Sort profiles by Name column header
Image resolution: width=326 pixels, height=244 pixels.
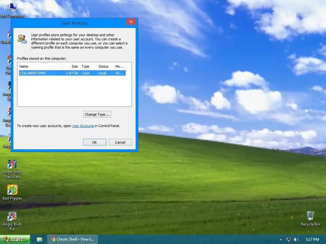coord(40,66)
